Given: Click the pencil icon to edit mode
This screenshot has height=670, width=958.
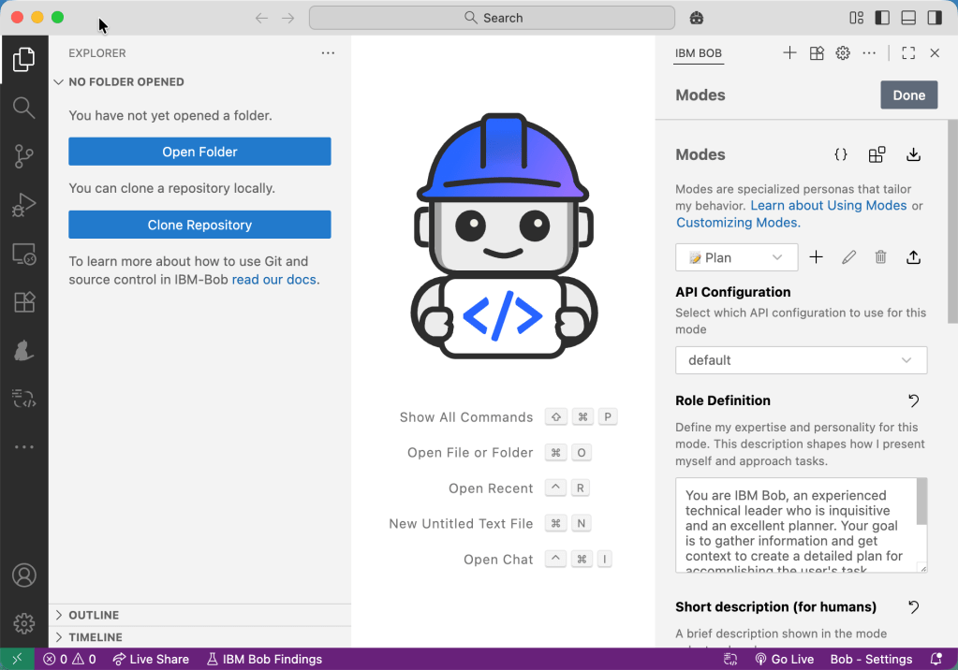Looking at the screenshot, I should pos(848,257).
